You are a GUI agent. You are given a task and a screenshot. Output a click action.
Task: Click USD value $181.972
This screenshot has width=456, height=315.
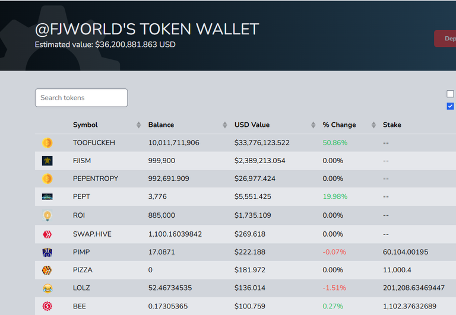click(250, 271)
